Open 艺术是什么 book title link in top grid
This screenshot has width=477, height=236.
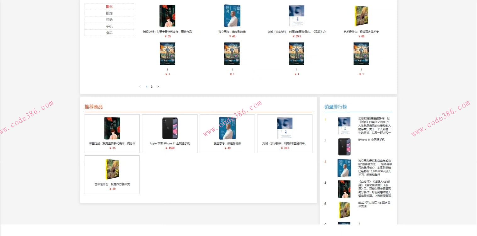click(361, 32)
